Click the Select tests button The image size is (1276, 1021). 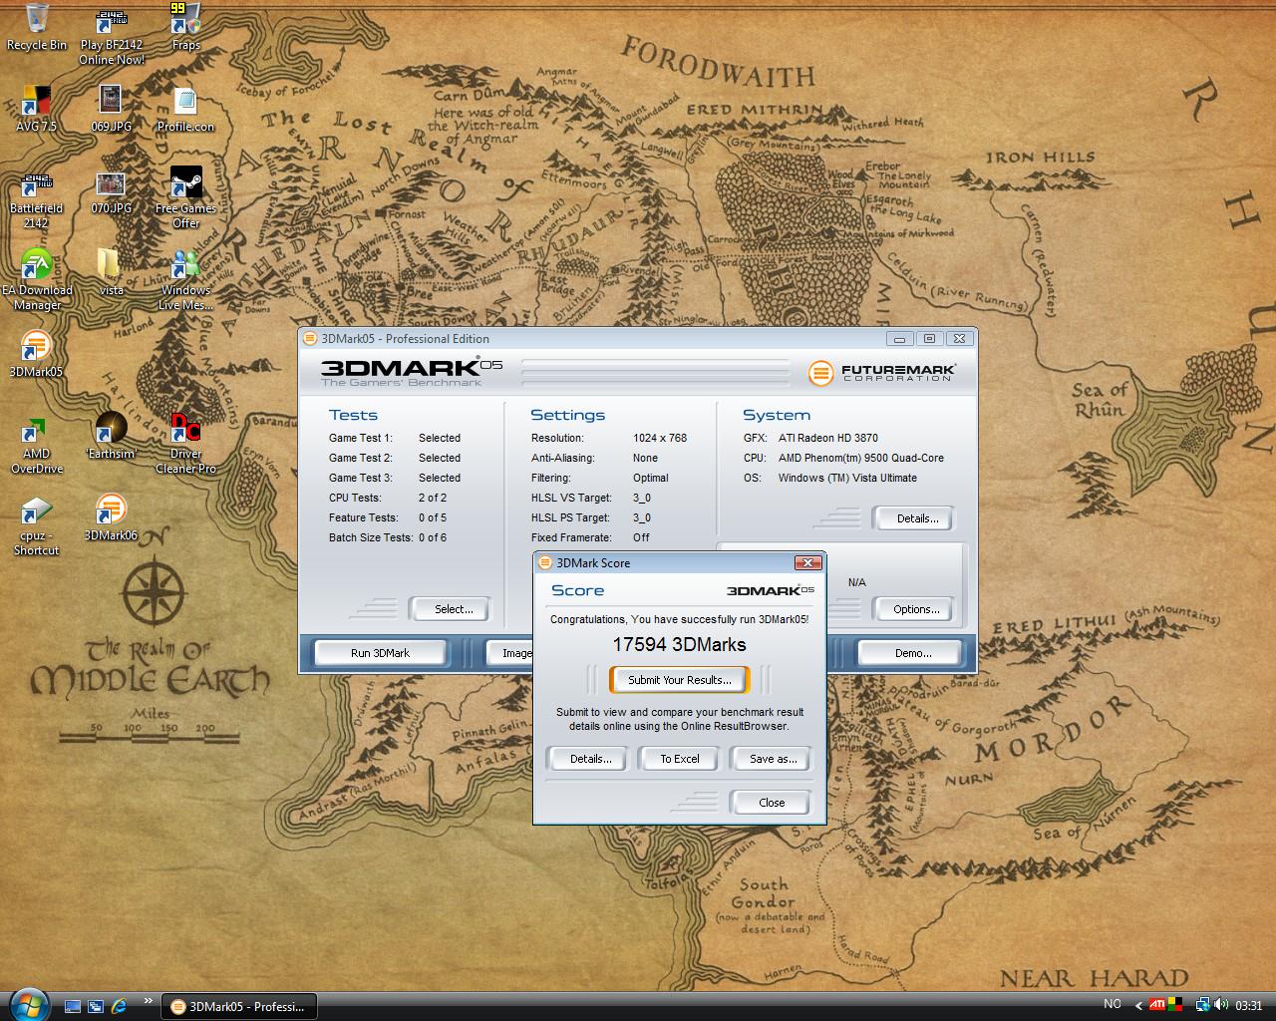click(454, 609)
